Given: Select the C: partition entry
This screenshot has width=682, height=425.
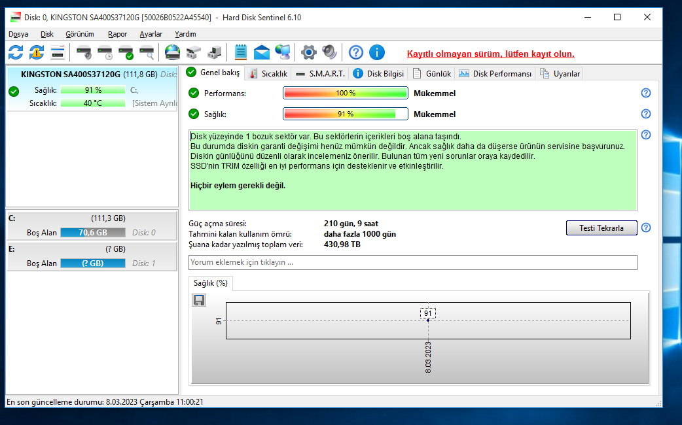Looking at the screenshot, I should [92, 226].
